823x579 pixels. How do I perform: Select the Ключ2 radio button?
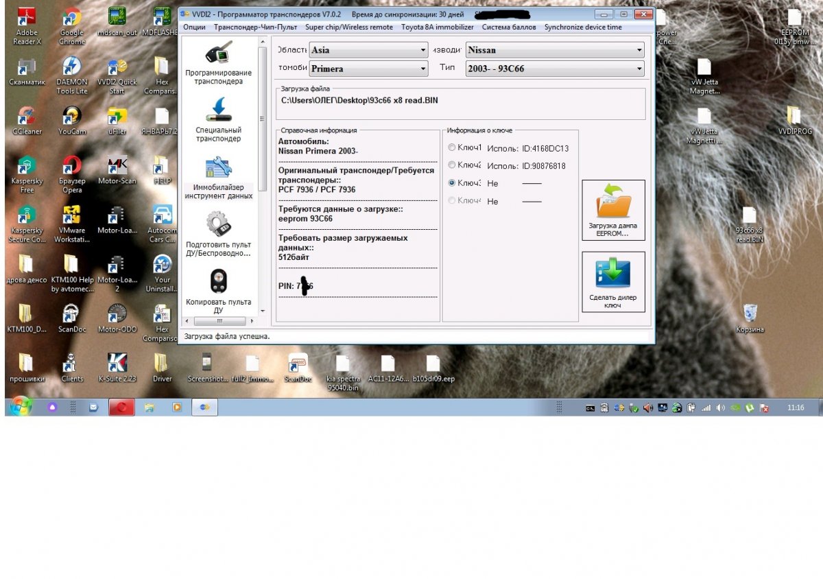451,165
